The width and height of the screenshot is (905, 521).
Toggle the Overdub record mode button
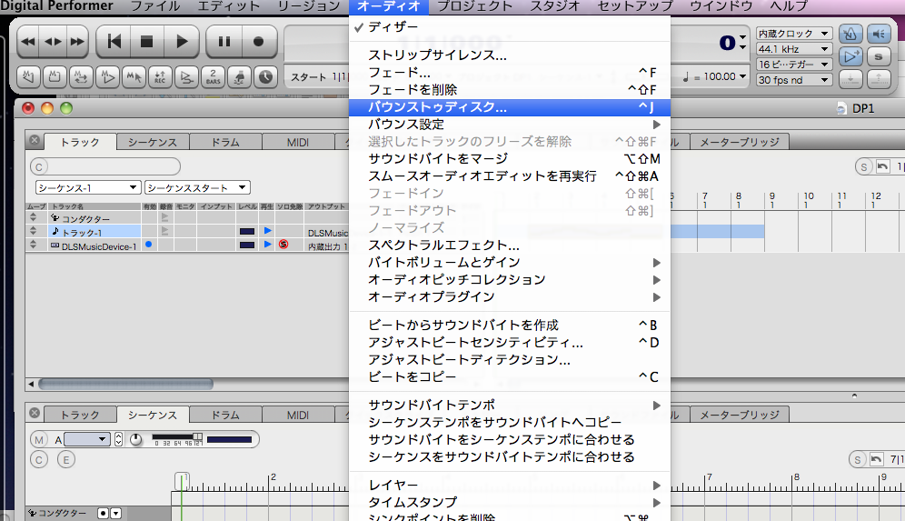pyautogui.click(x=186, y=76)
